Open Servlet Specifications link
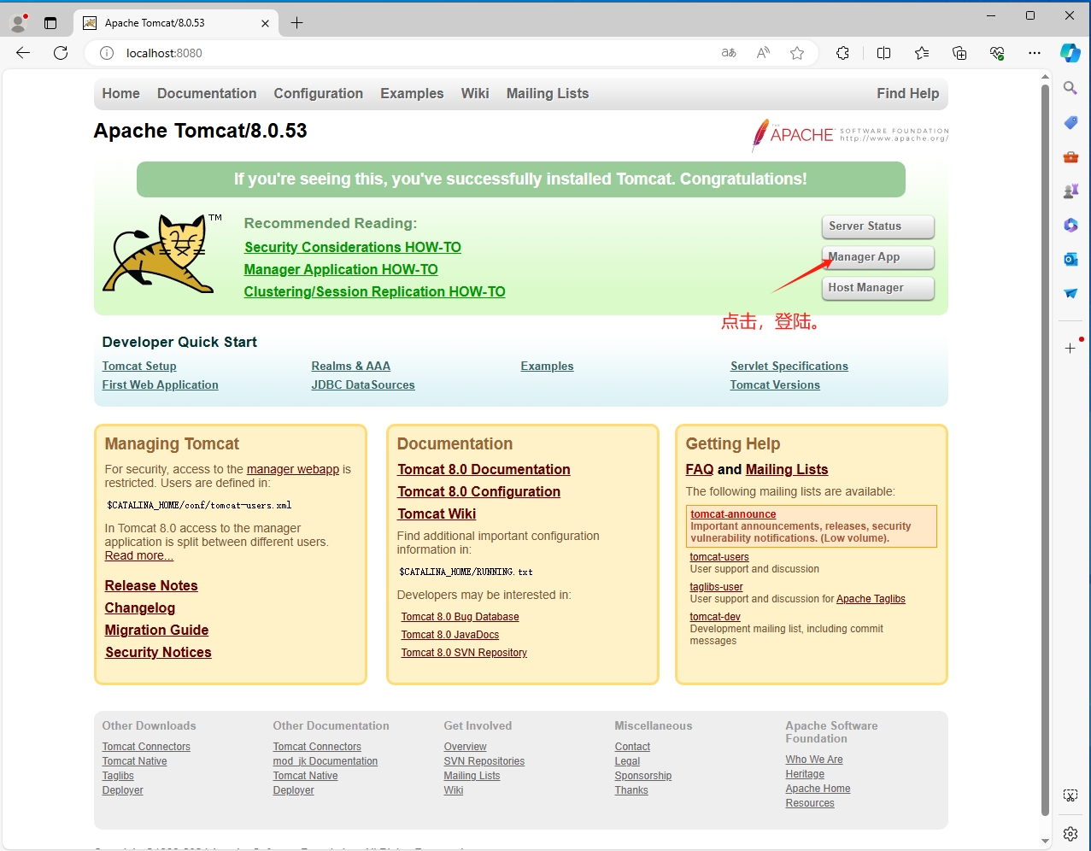 point(789,366)
